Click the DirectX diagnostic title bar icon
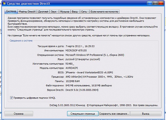The height and width of the screenshot is (120, 166). 4,4
